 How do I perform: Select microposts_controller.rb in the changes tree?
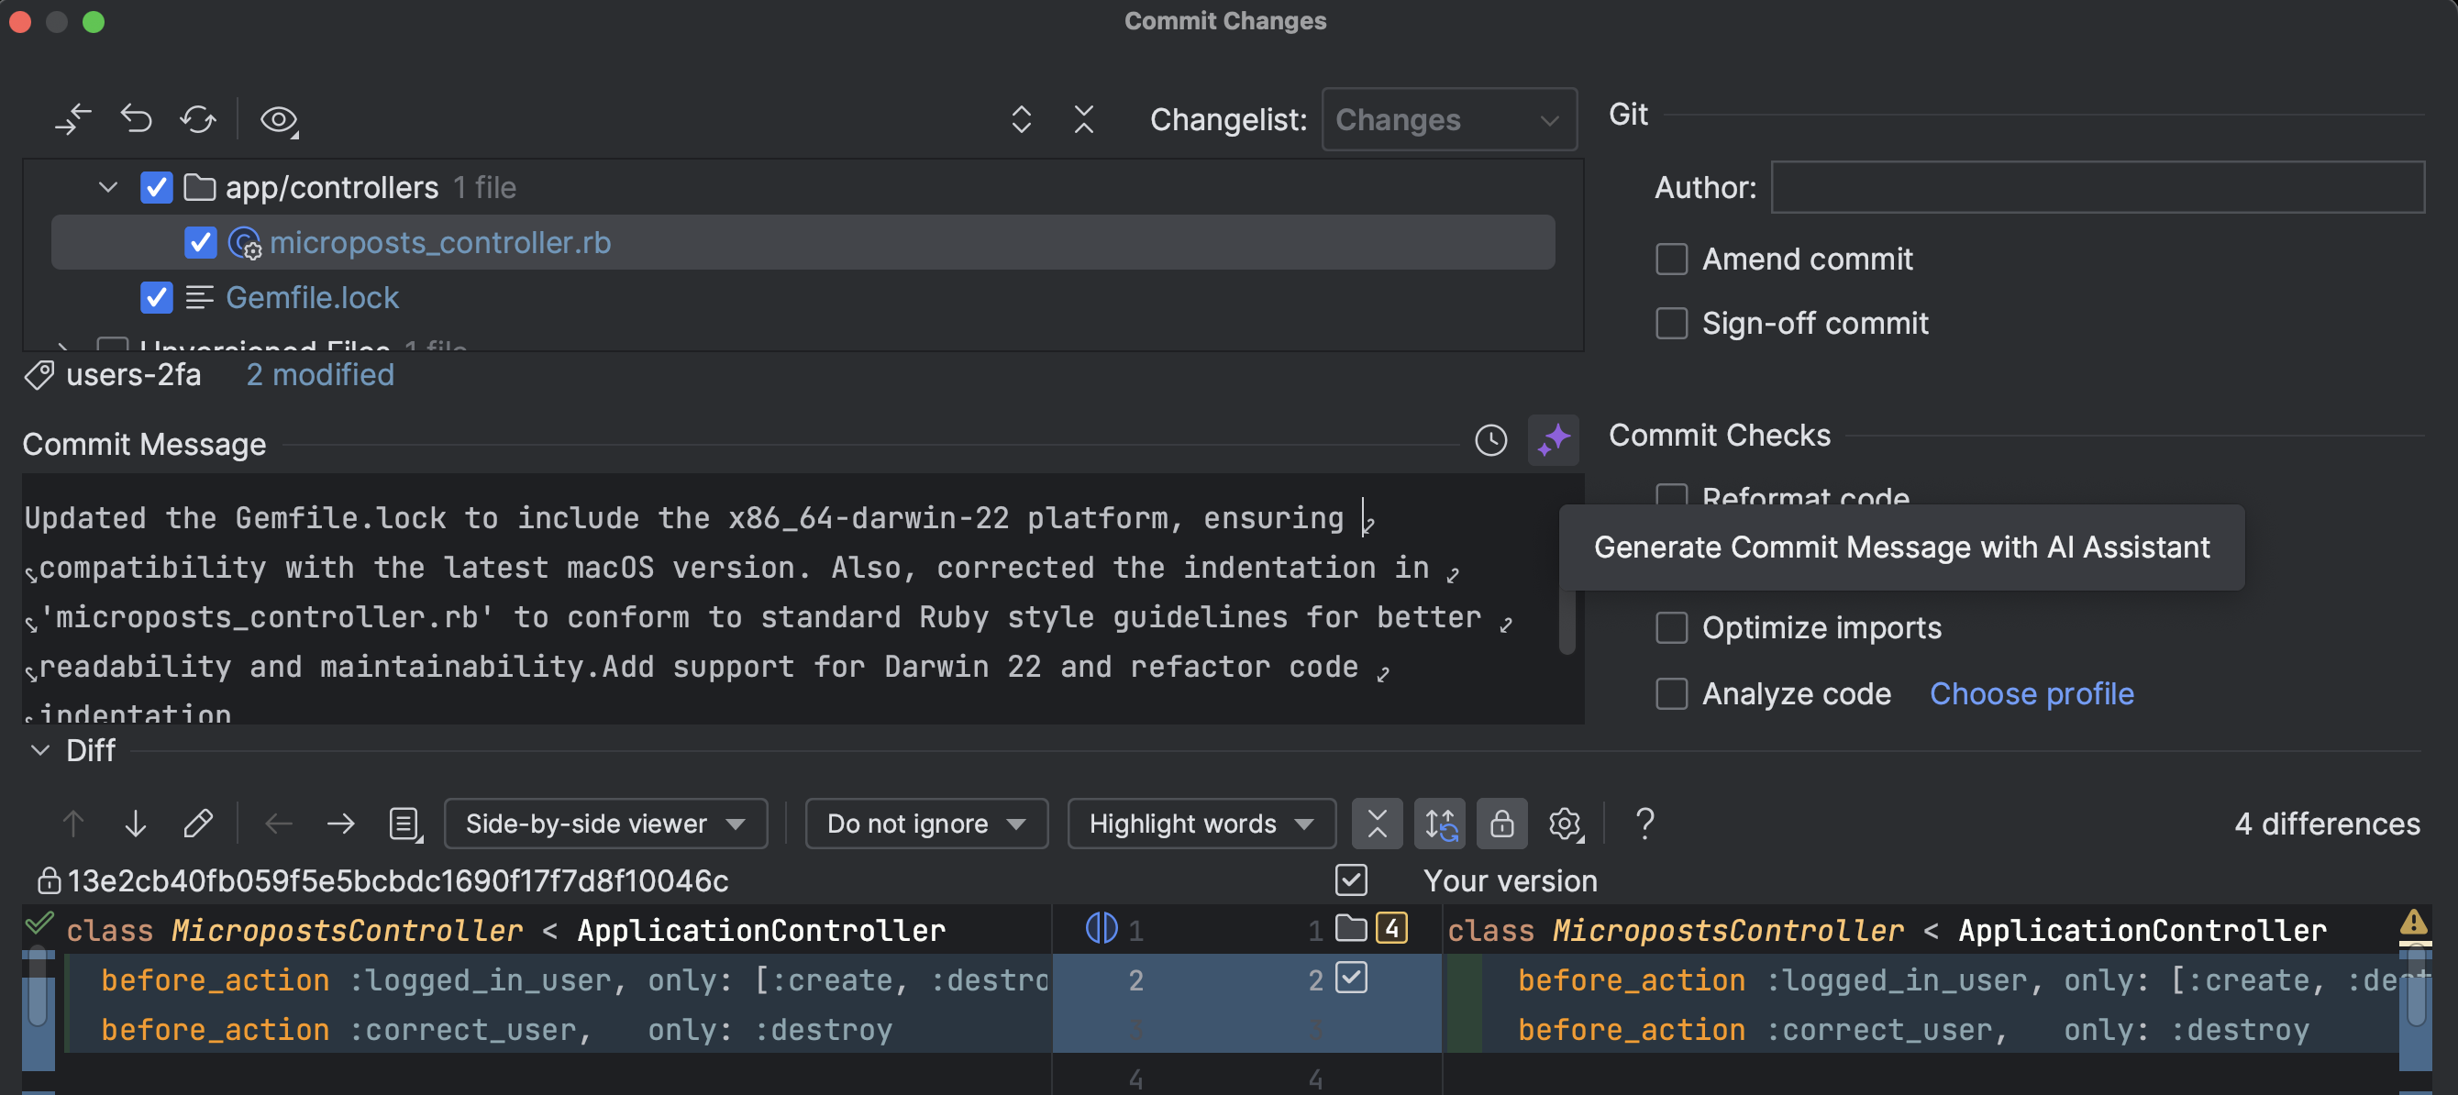coord(440,242)
